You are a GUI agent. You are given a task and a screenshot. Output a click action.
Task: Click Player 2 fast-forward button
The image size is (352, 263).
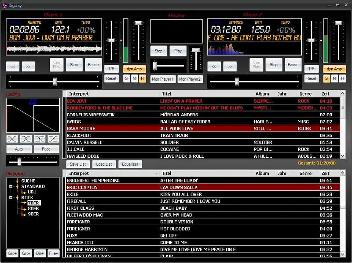pyautogui.click(x=230, y=67)
